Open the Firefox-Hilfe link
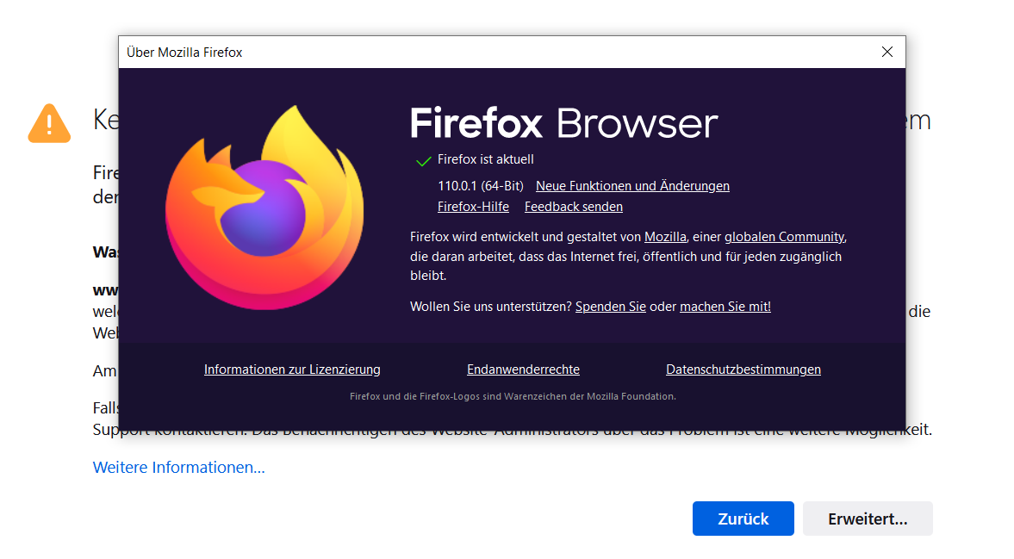Viewport: 1014px width, 559px height. (x=473, y=207)
